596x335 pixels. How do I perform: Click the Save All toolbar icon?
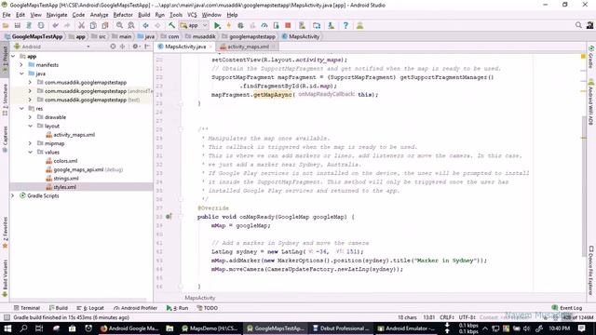(18, 25)
